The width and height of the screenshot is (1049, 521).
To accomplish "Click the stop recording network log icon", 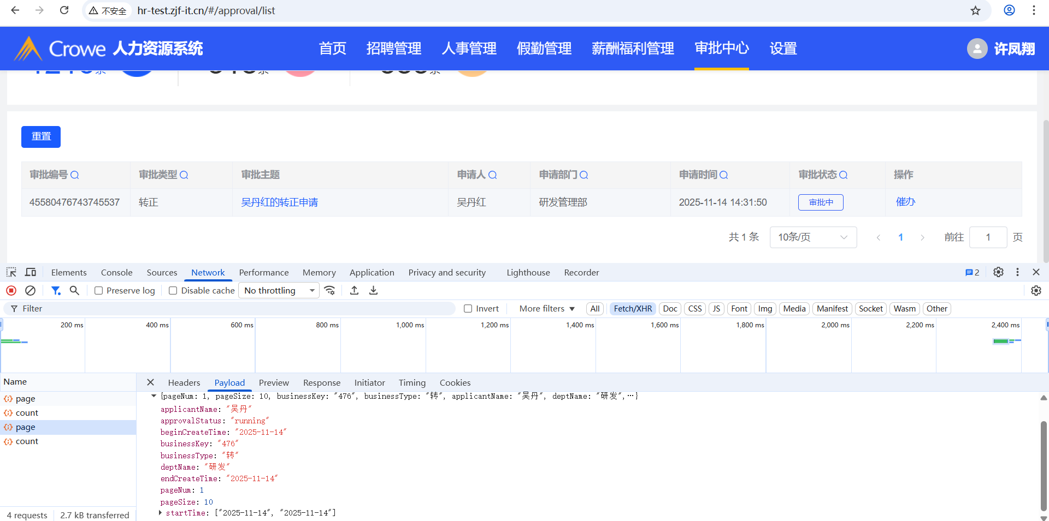I will 11,291.
